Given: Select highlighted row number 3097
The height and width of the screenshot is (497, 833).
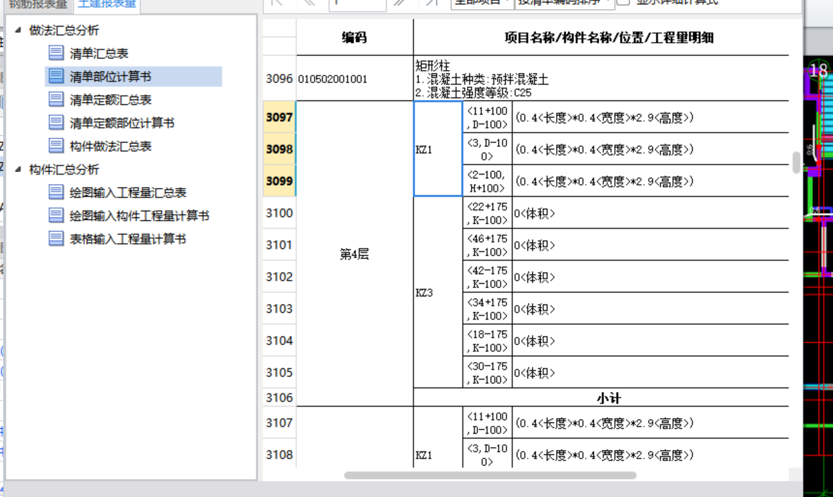Looking at the screenshot, I should pyautogui.click(x=280, y=117).
